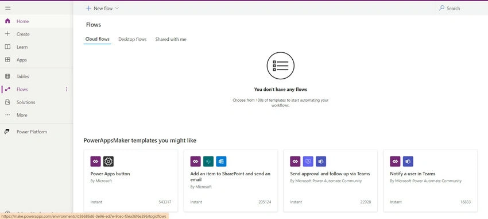Click Teams icon on Notify a user card
This screenshot has height=219, width=488.
click(408, 162)
